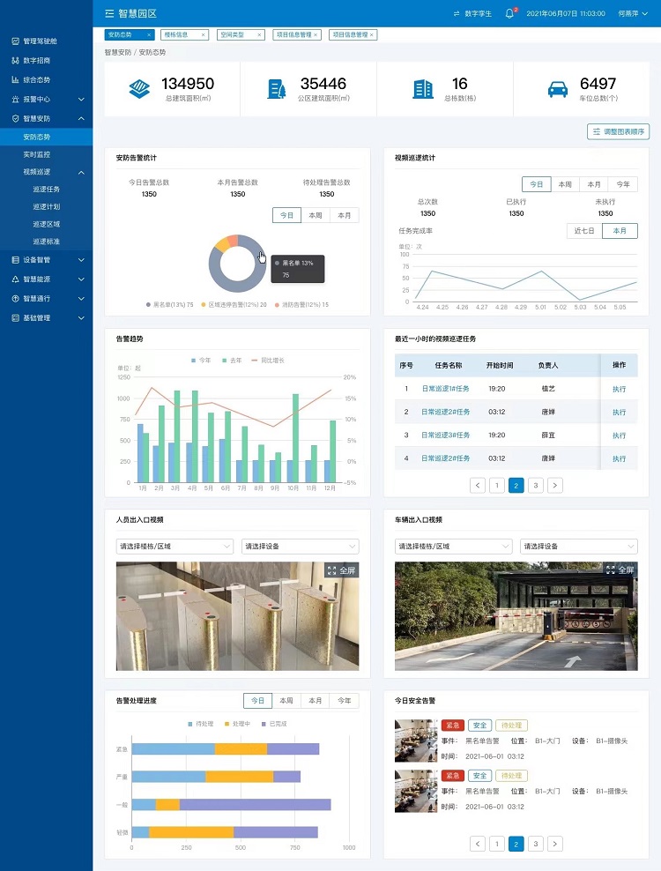Collapse the 智慧安防 menu chevron
661x871 pixels.
point(81,119)
